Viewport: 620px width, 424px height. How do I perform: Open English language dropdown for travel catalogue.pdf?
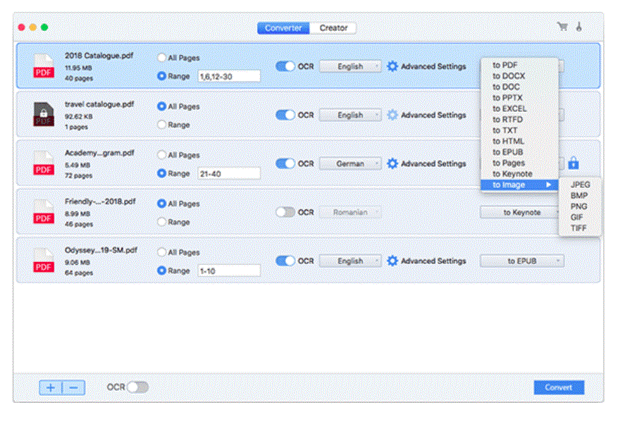[x=350, y=115]
